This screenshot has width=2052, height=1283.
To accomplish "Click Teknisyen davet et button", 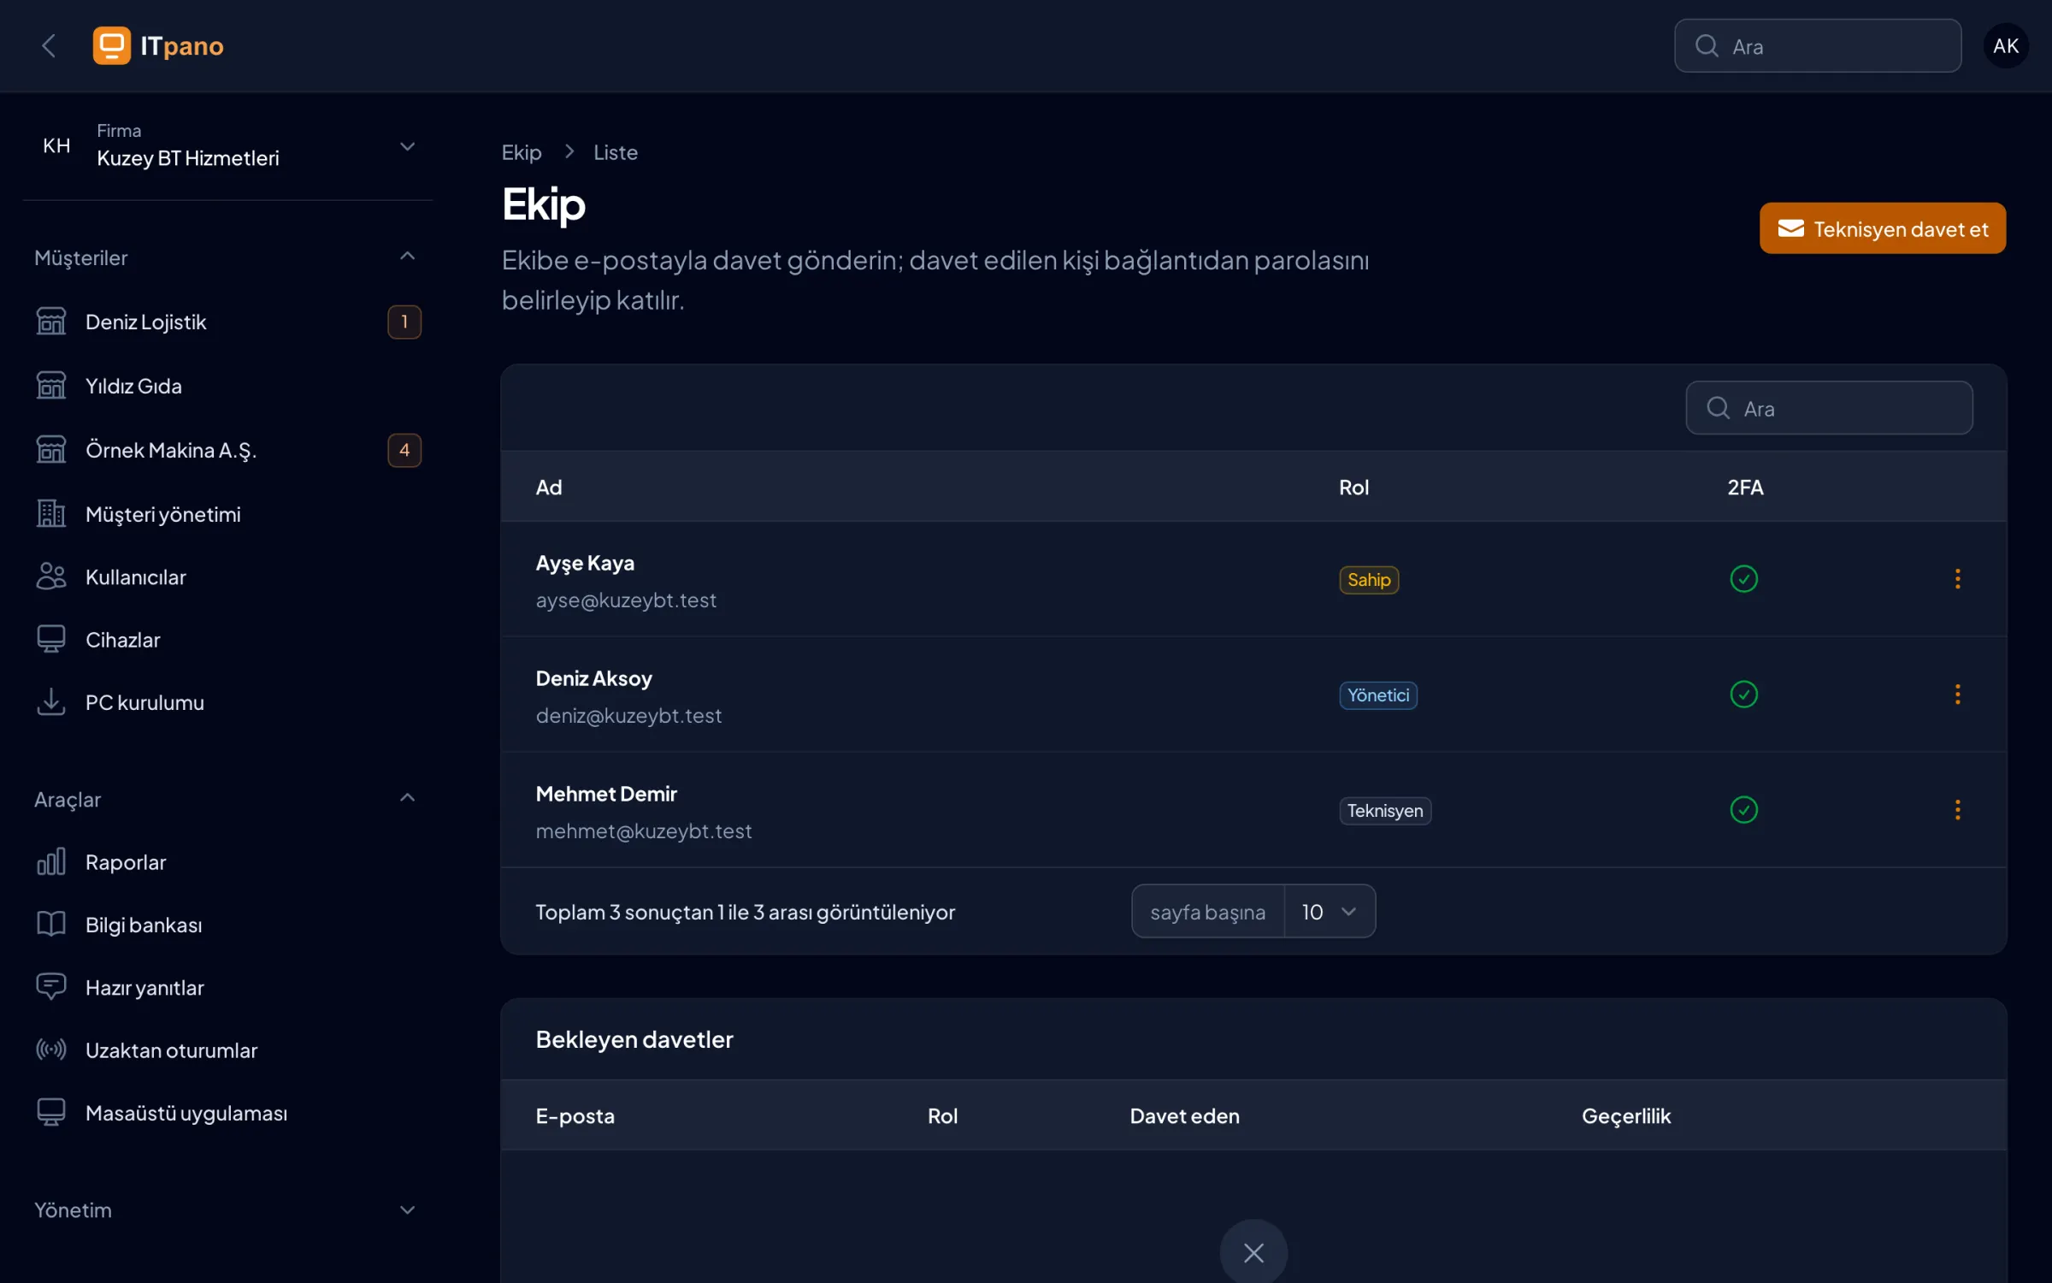I will 1883,228.
